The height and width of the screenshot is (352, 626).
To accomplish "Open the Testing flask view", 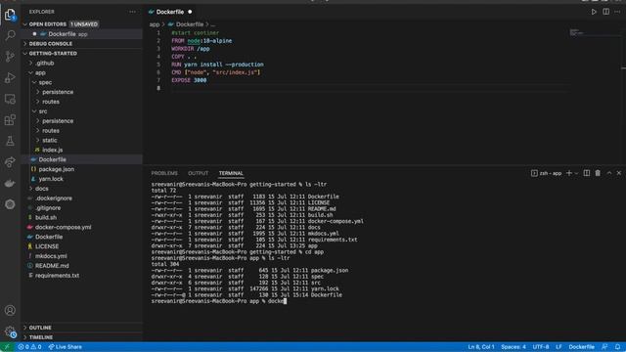I will [10, 141].
